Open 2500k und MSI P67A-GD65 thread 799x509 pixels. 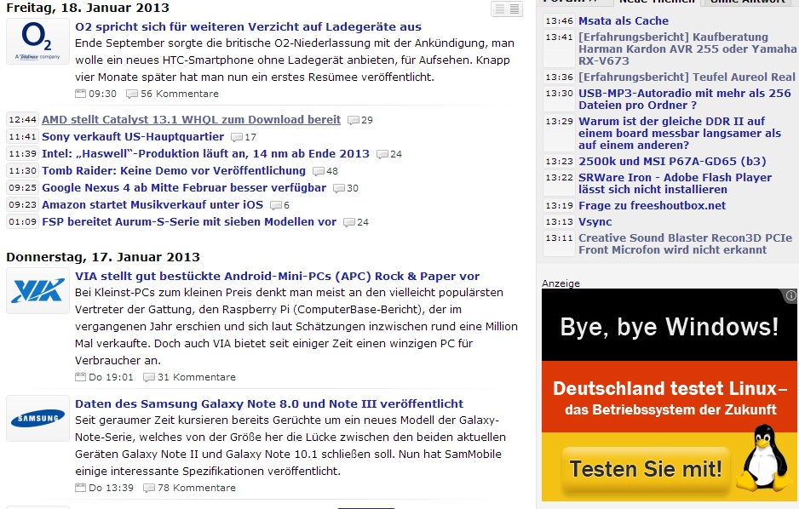pyautogui.click(x=672, y=162)
